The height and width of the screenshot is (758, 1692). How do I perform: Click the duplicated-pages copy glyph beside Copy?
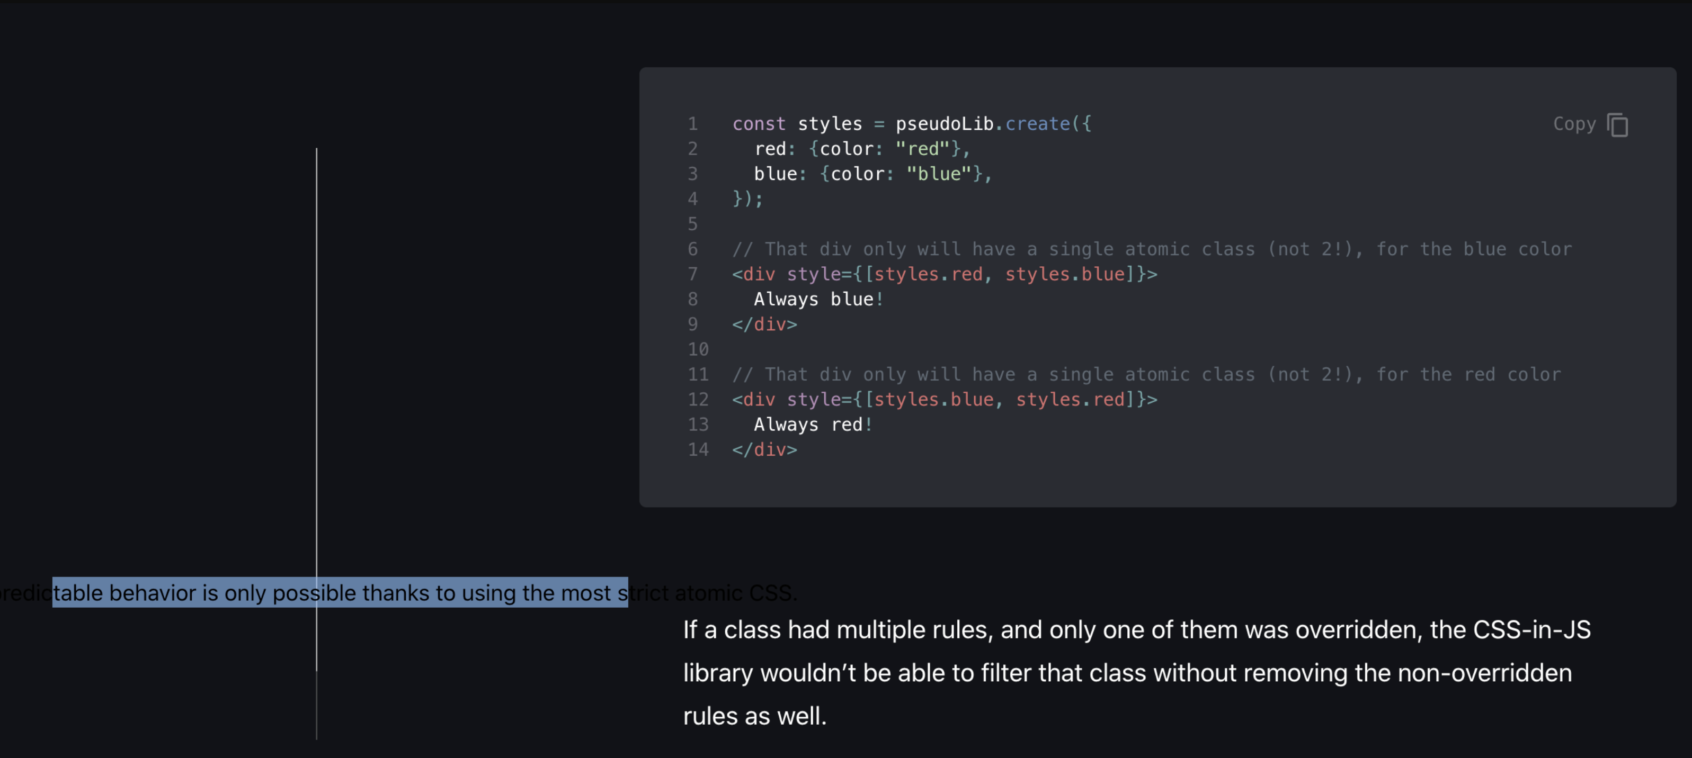coord(1617,124)
